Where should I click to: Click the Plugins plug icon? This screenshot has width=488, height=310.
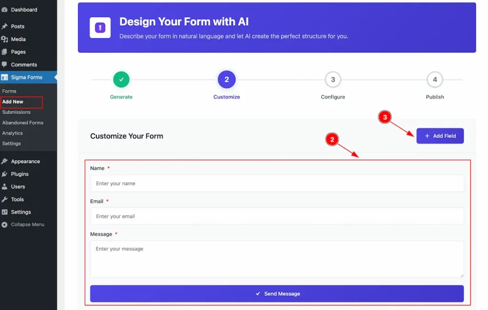point(4,174)
